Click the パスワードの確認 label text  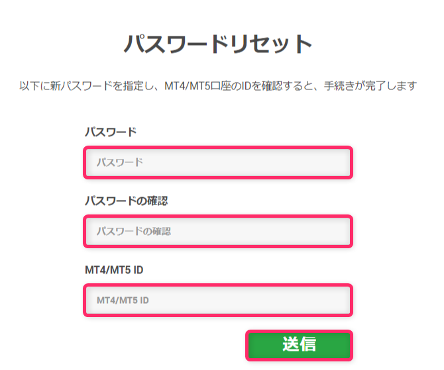[x=127, y=201]
